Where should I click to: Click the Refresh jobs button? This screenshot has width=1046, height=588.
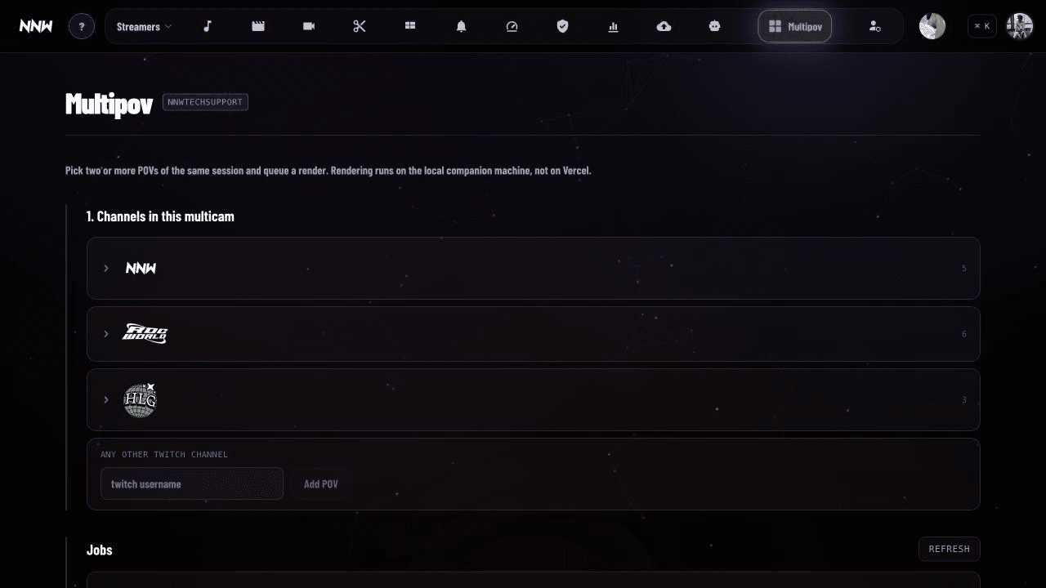point(949,549)
